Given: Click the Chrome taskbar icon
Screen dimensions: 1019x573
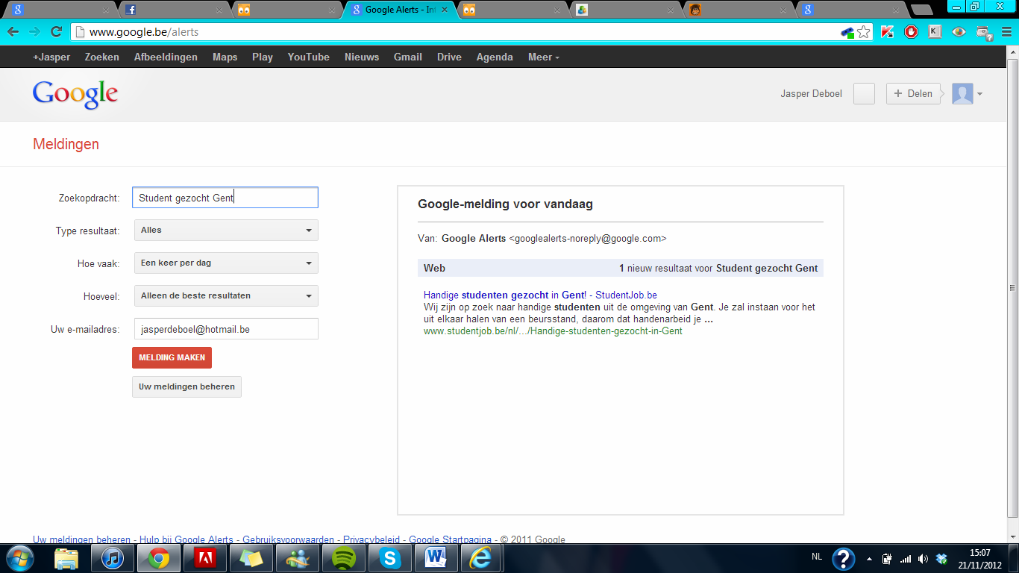Looking at the screenshot, I should pos(158,558).
